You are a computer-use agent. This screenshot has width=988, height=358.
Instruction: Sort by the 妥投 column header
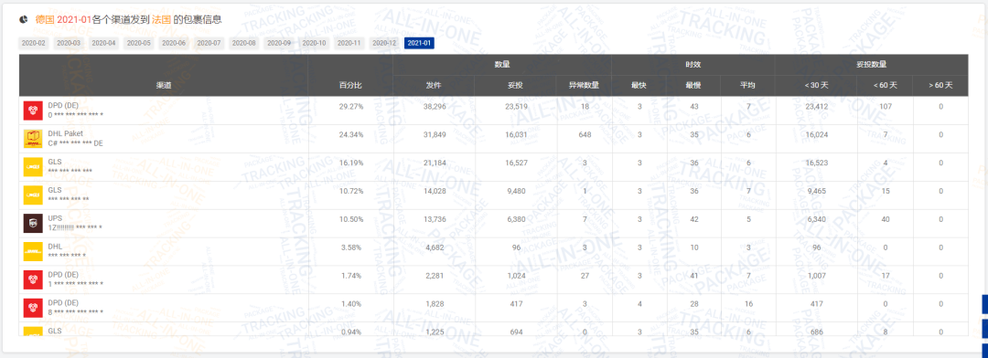pyautogui.click(x=515, y=85)
